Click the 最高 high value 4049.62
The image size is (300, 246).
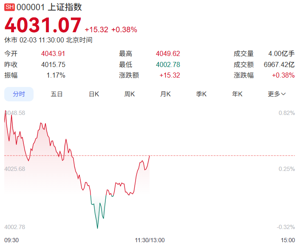pos(168,53)
